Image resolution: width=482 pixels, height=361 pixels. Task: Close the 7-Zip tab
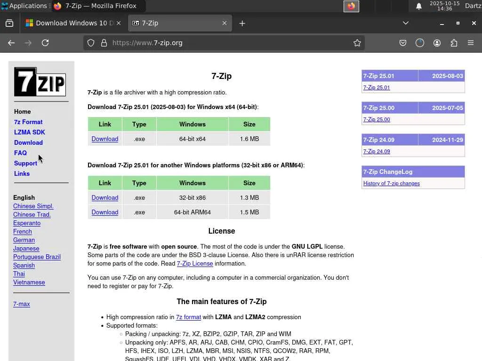point(225,23)
